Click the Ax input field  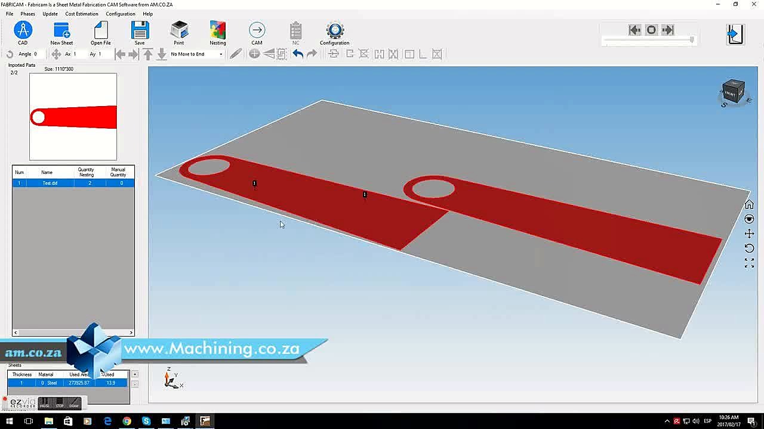pos(79,54)
